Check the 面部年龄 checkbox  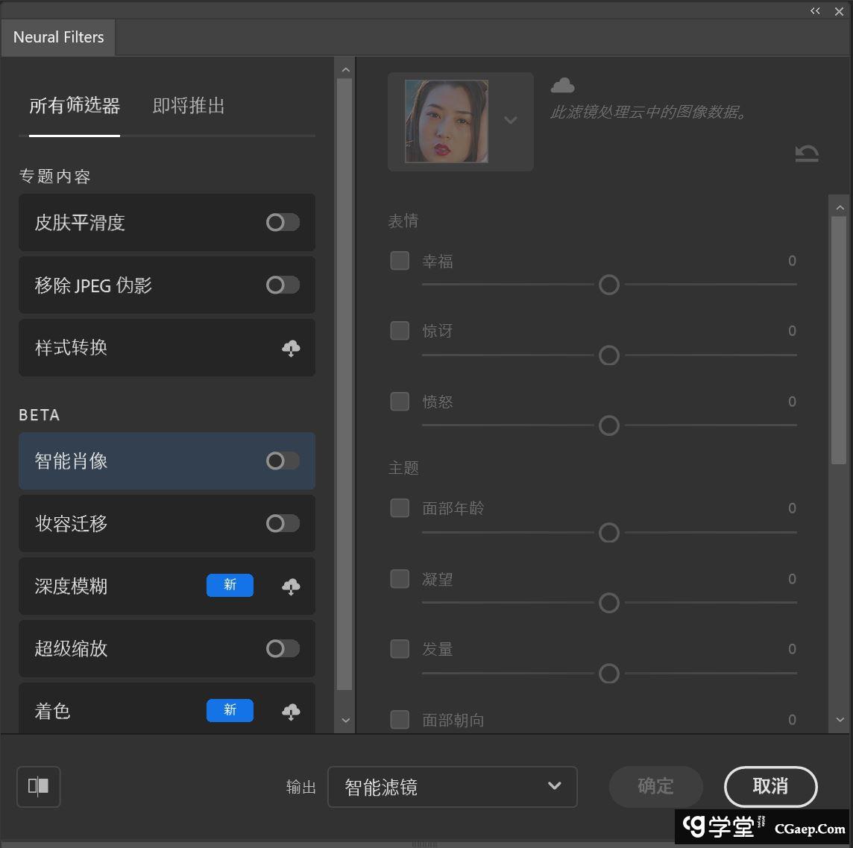point(400,507)
